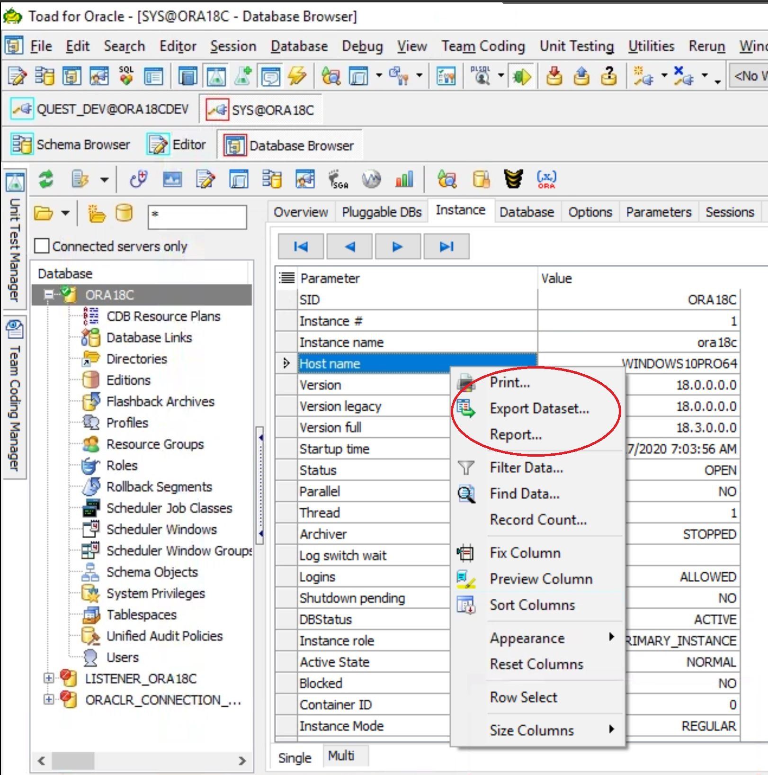Select Scheduler Job Classes tree item
Screen dimensions: 768x775
pos(169,508)
